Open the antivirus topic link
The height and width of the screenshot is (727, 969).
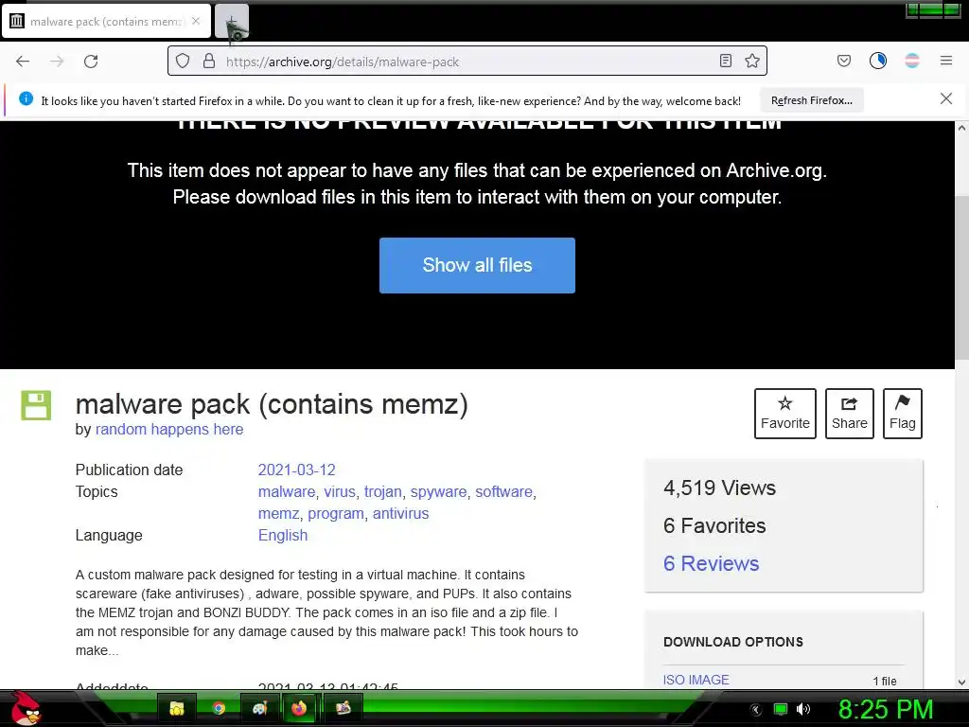click(400, 513)
